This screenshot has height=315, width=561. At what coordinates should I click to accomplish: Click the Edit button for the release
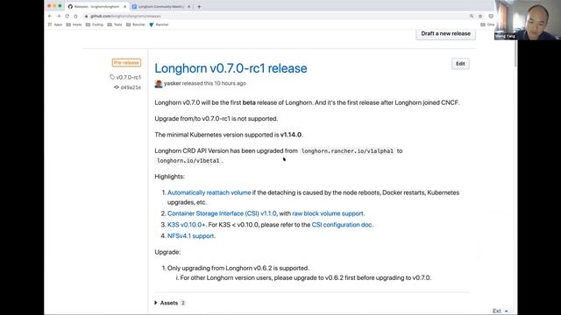pyautogui.click(x=460, y=64)
